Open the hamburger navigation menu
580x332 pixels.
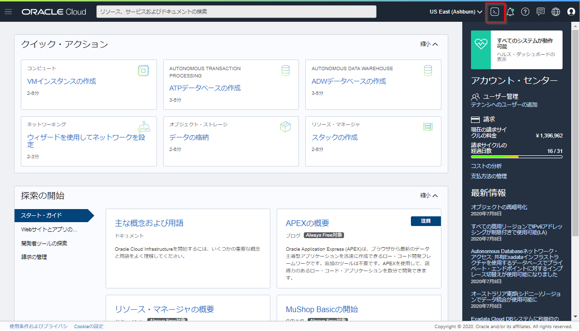[x=8, y=12]
